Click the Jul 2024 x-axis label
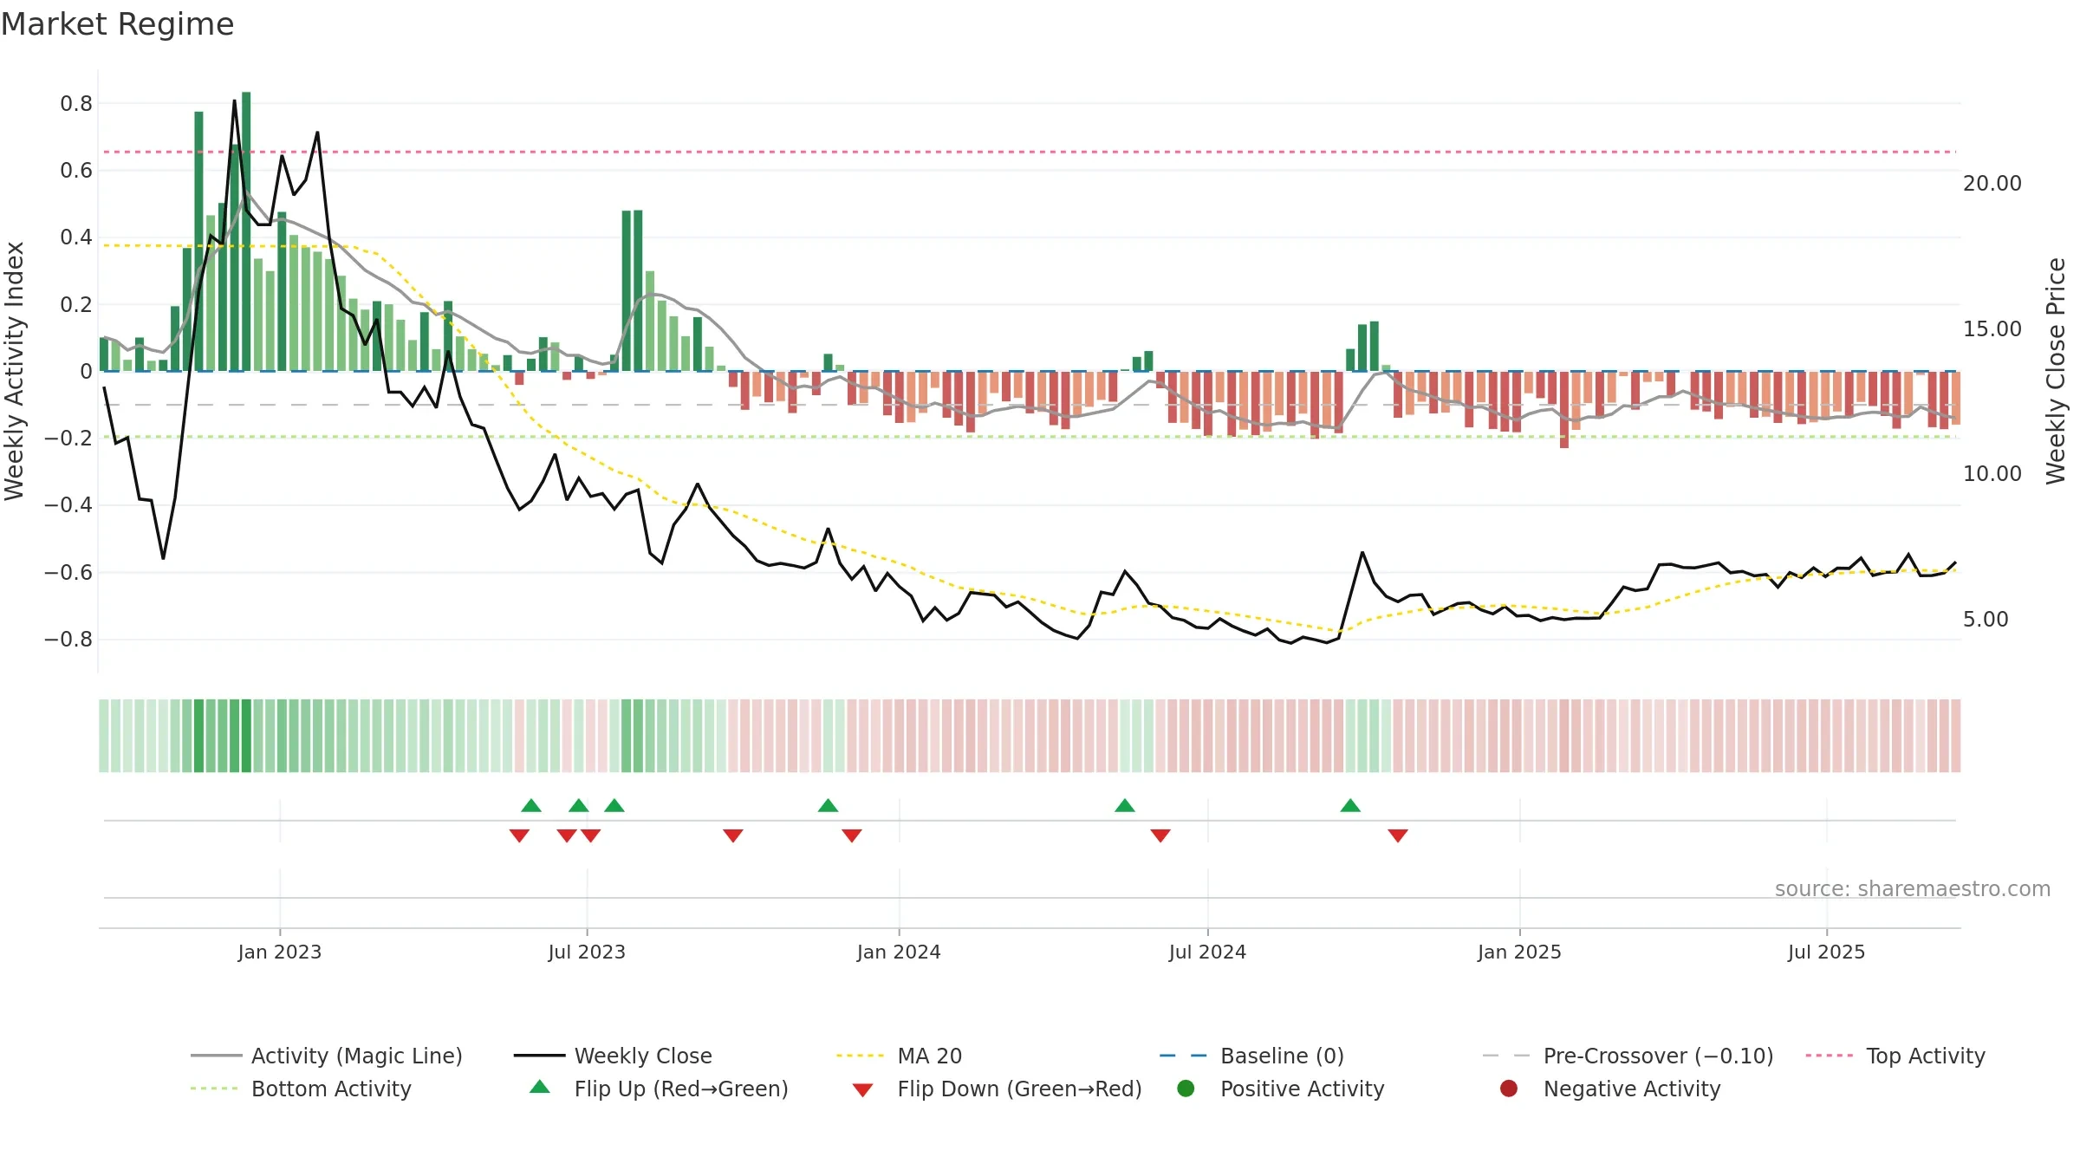 point(1207,952)
